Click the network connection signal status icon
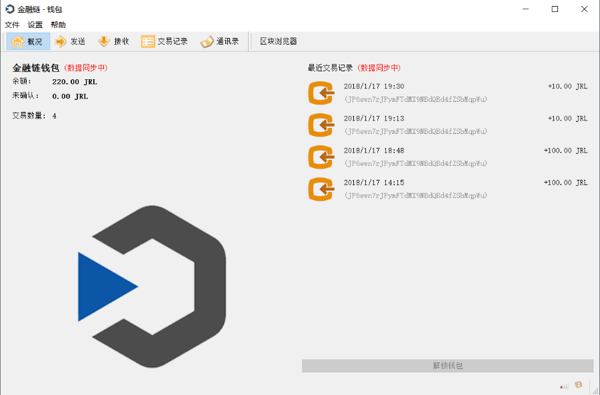The height and width of the screenshot is (395, 600). click(x=565, y=385)
